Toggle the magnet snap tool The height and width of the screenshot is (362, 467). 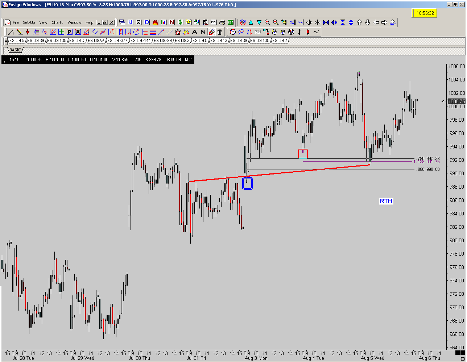click(211, 32)
